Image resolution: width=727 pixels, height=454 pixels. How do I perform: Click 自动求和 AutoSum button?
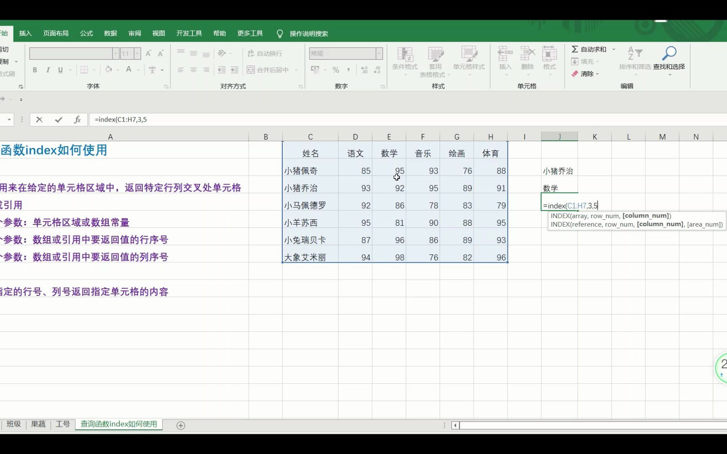pyautogui.click(x=589, y=49)
